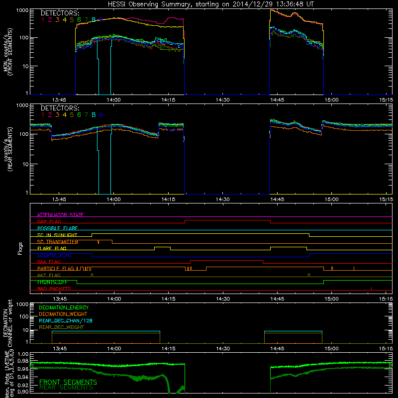Click the 13:45 tick label under rear segments plot

pyautogui.click(x=59, y=199)
